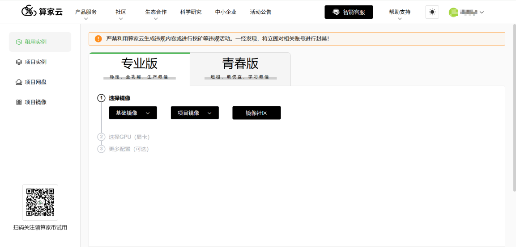Expand the user account chevron
This screenshot has height=247, width=516.
(x=482, y=13)
